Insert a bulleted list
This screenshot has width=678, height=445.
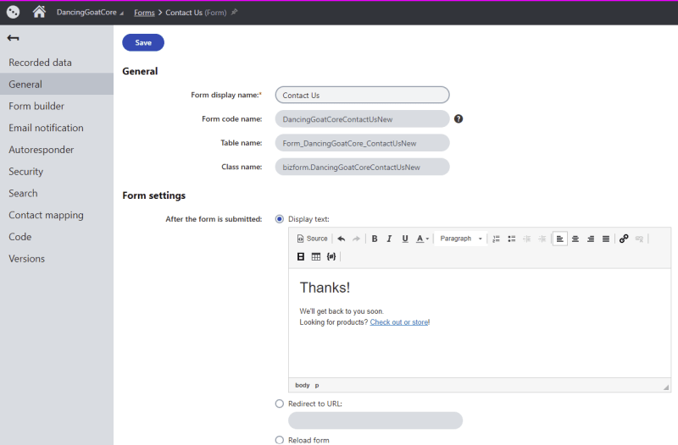[x=512, y=239]
